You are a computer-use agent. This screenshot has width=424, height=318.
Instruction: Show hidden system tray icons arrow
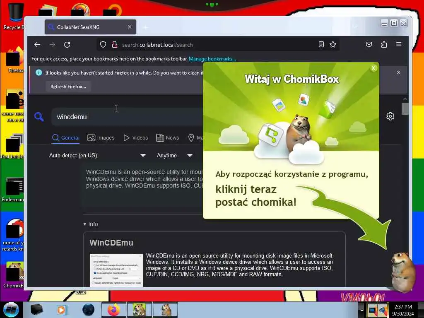tap(362, 310)
